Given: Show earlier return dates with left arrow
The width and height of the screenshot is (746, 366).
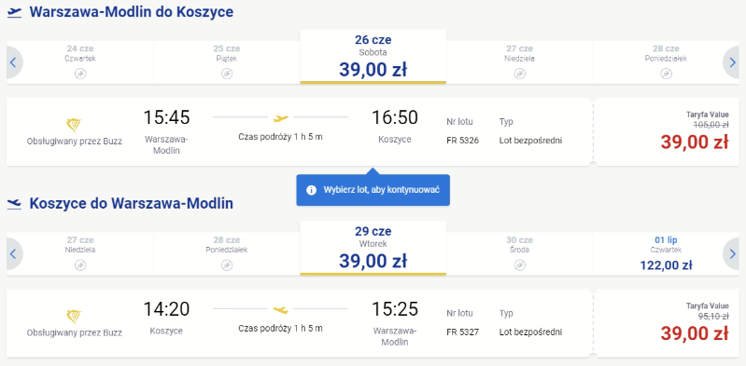Looking at the screenshot, I should 14,254.
